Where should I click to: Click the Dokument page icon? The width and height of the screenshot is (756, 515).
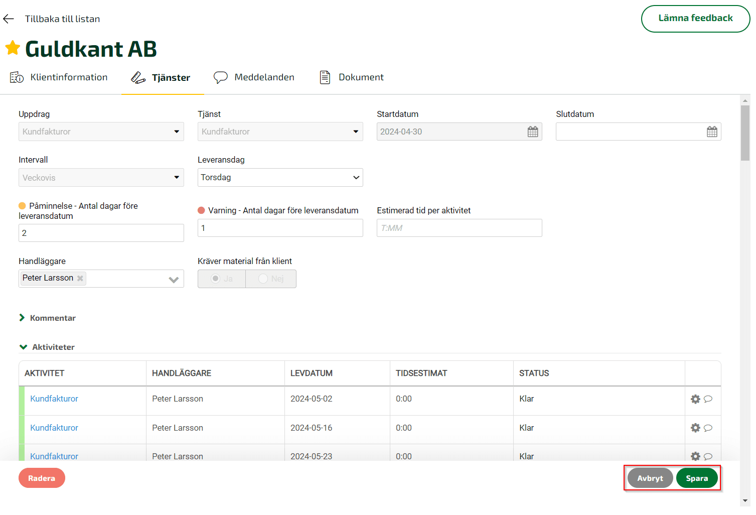[325, 77]
